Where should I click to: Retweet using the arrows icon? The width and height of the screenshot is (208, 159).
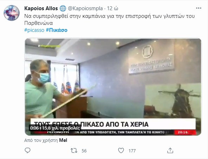[x=74, y=151]
